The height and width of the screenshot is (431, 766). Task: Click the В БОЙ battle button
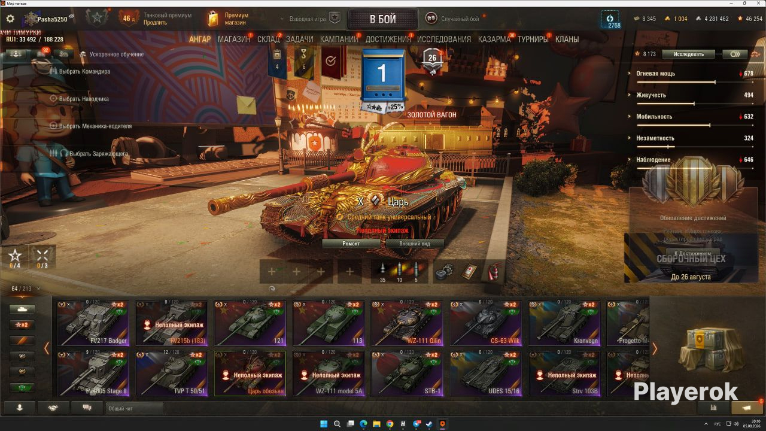click(x=382, y=19)
